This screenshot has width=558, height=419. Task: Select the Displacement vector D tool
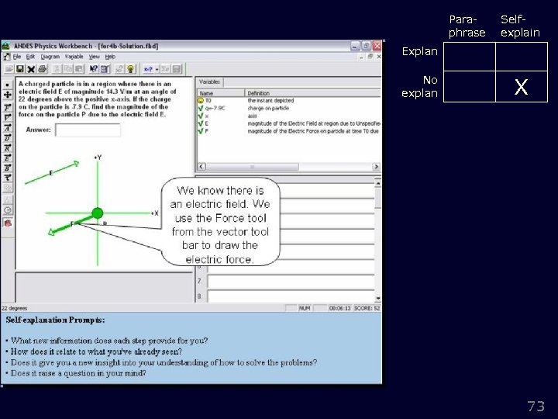pyautogui.click(x=8, y=137)
